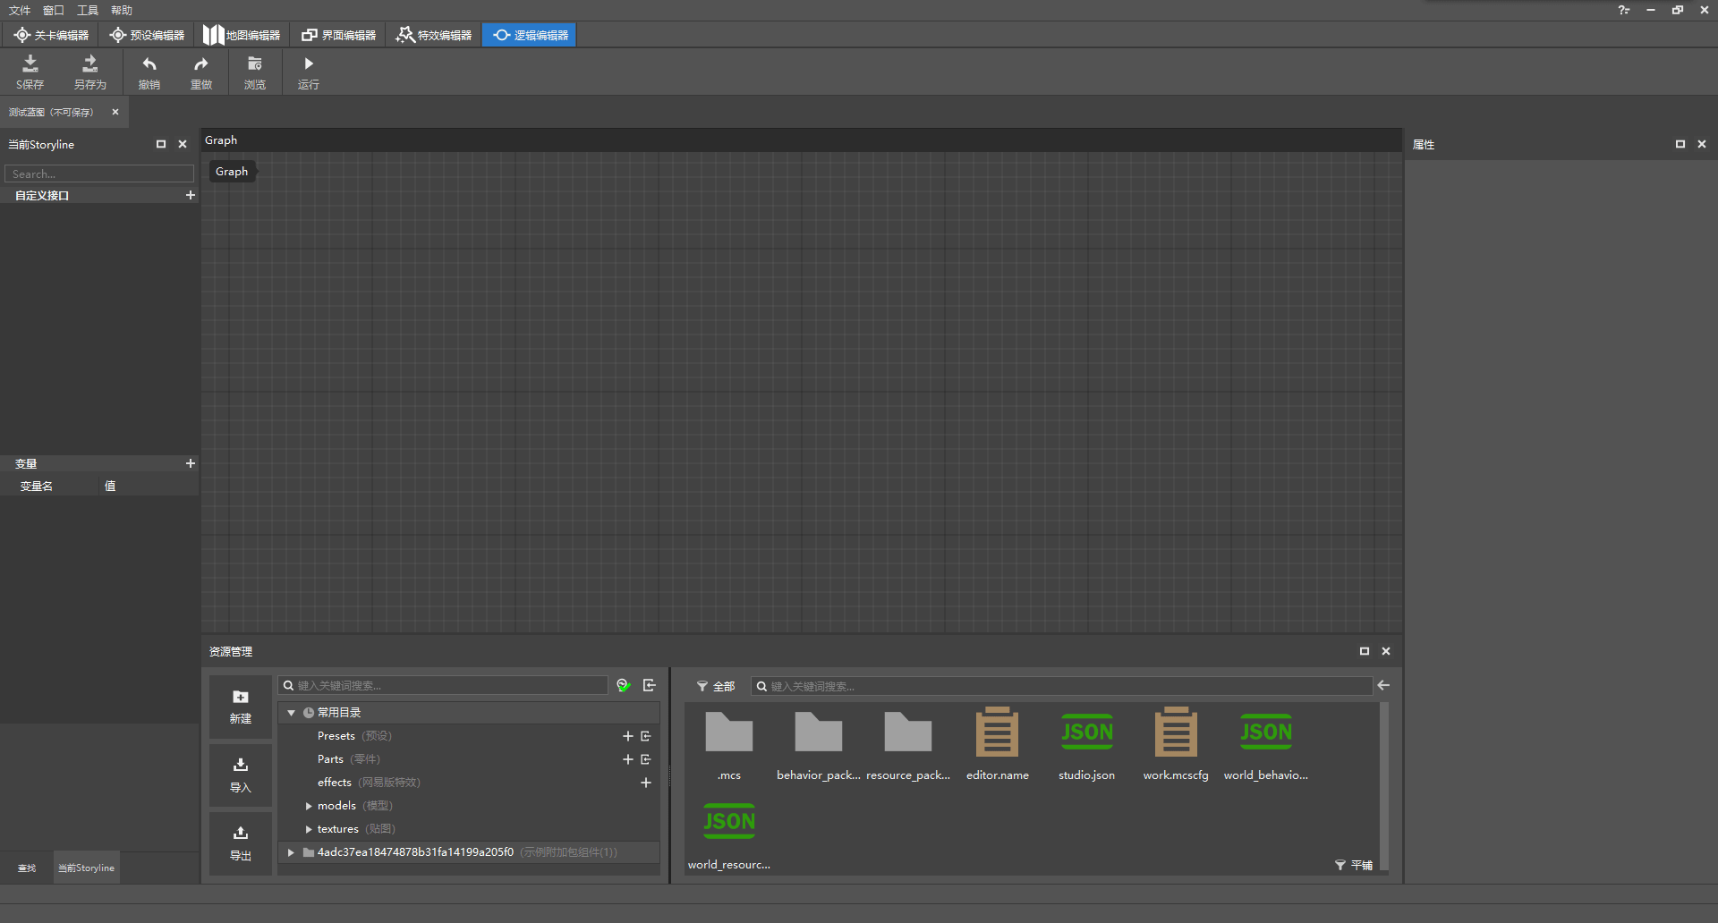Open the 浏览 browse folder icon

[255, 65]
